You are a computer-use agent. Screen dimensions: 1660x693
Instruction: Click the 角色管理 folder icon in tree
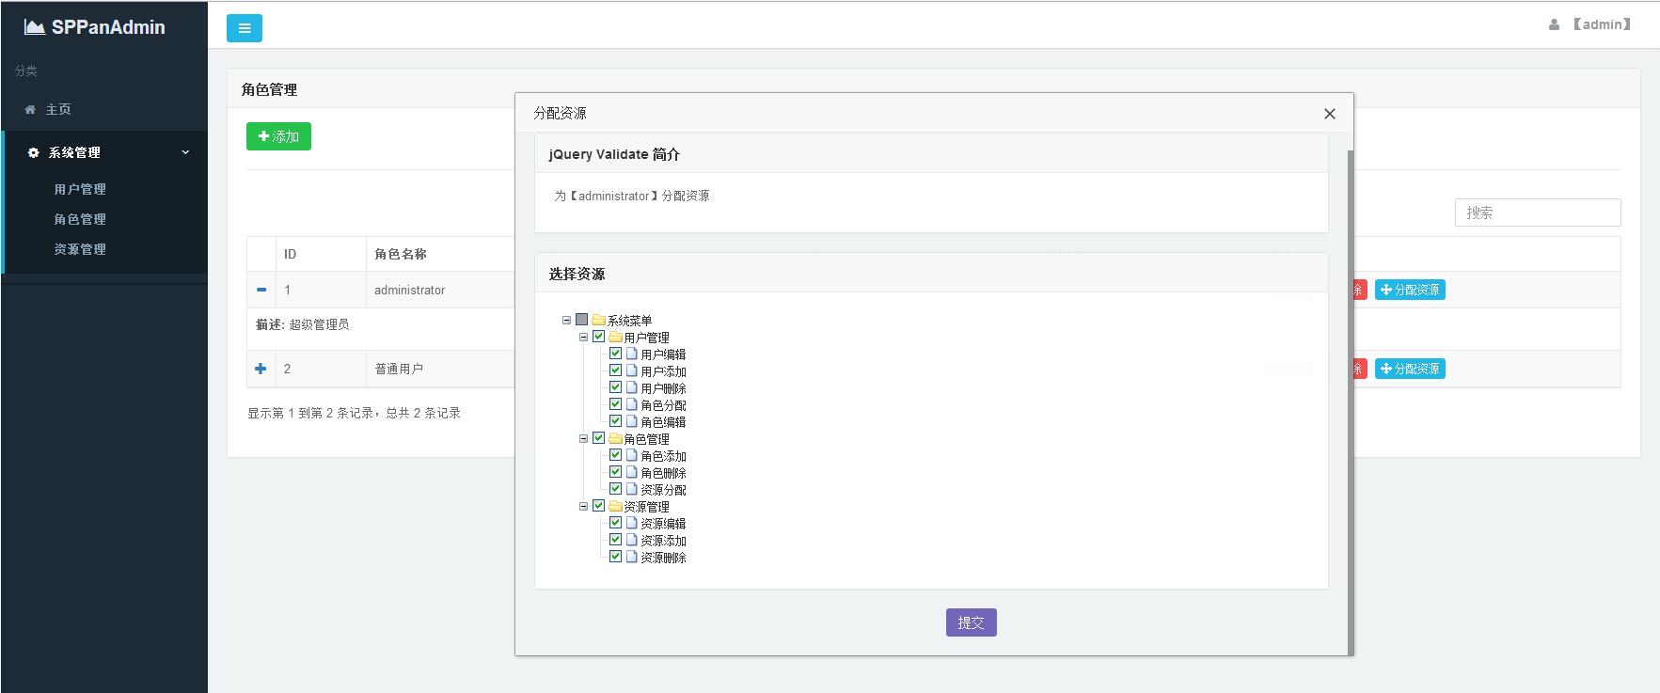(x=615, y=438)
